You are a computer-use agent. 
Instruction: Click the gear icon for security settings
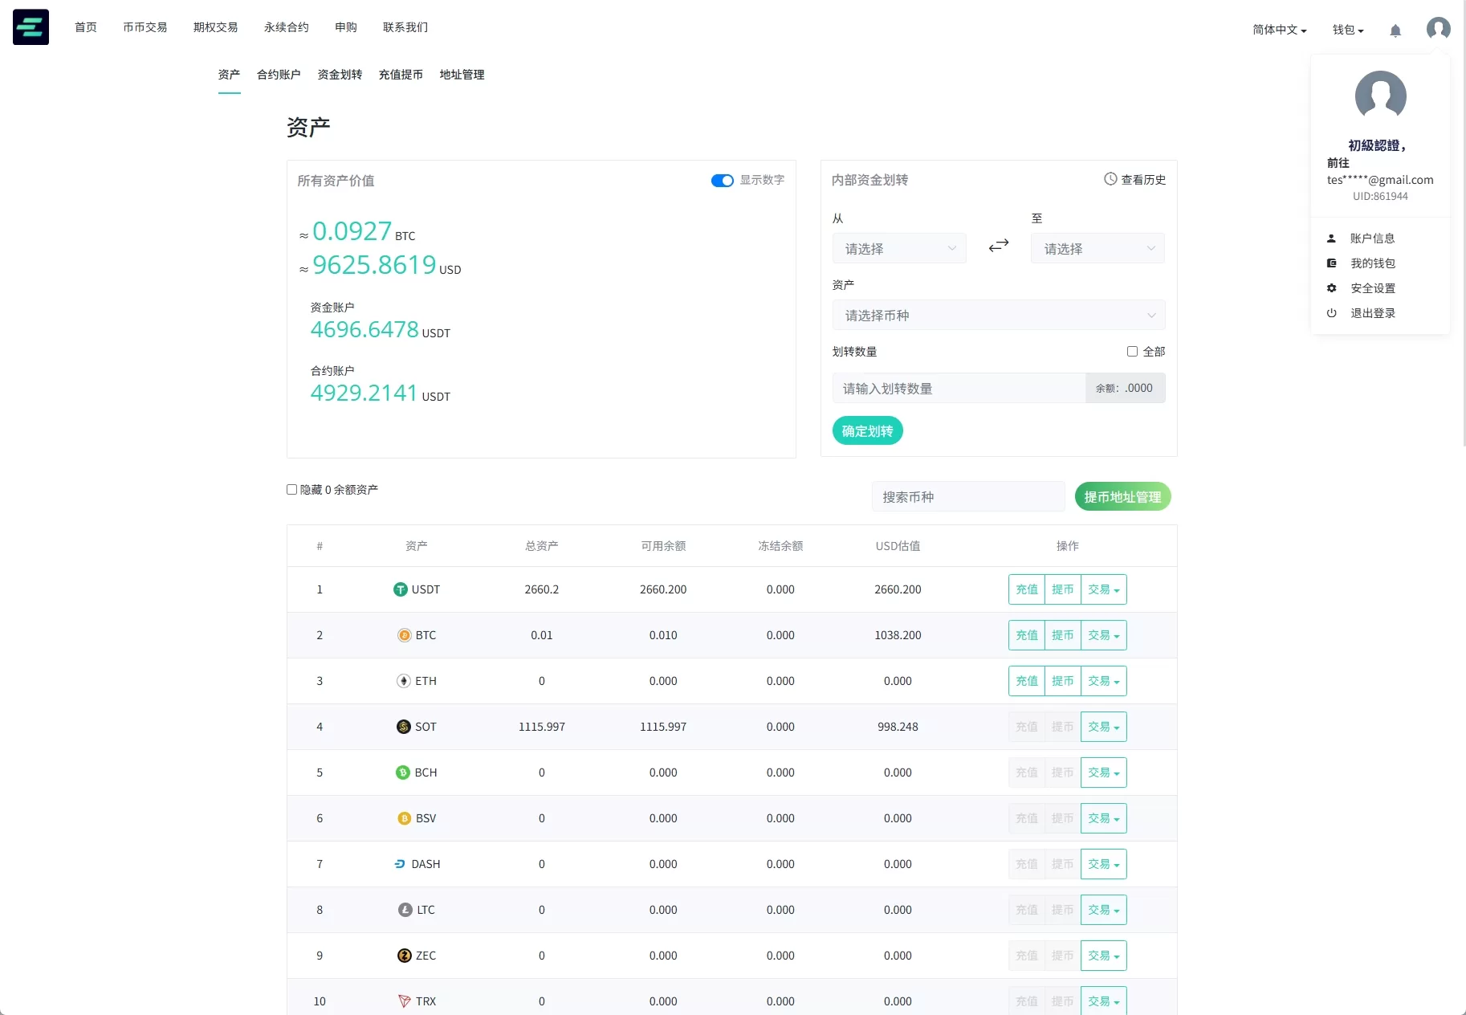tap(1331, 288)
